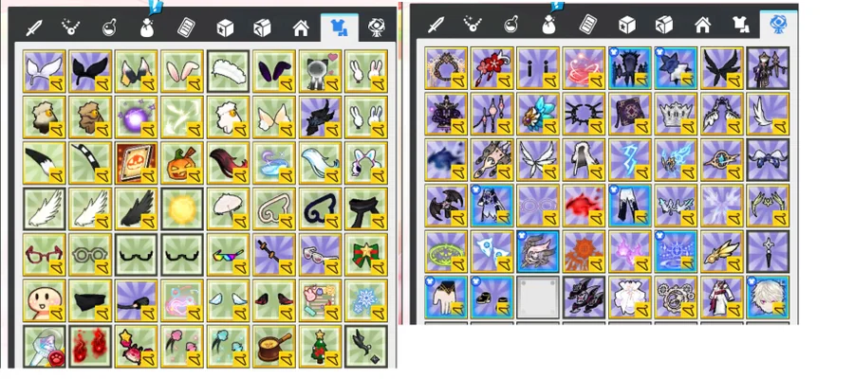Select the fondue pot item
The height and width of the screenshot is (379, 854).
coord(274,346)
